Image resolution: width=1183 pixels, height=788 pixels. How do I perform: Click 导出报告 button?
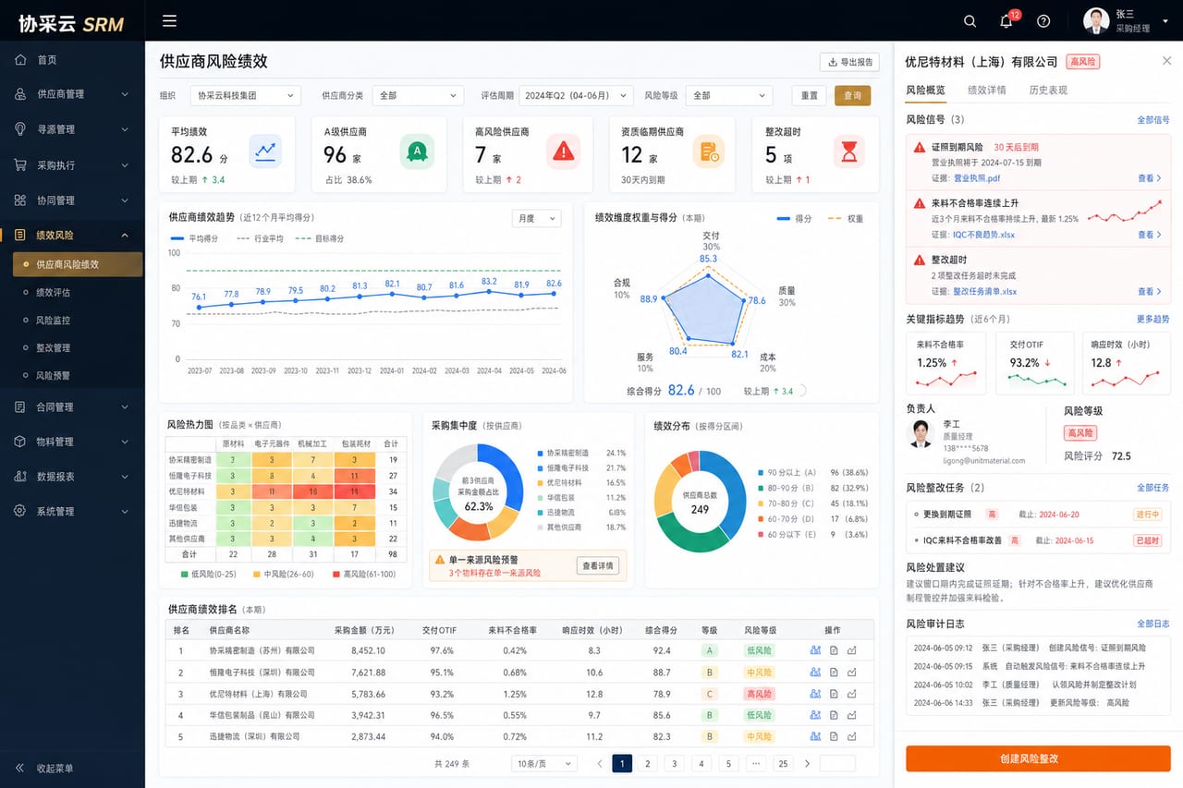click(849, 62)
